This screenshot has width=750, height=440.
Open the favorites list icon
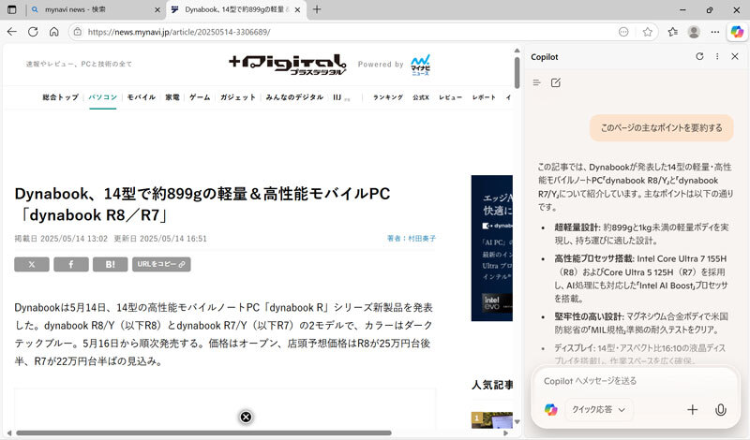[x=673, y=32]
